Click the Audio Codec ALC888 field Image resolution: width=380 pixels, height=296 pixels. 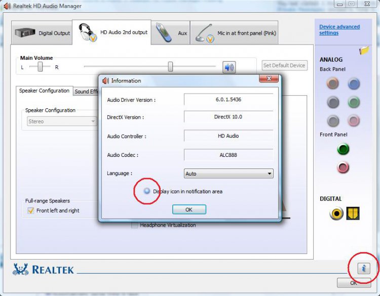[x=229, y=155]
